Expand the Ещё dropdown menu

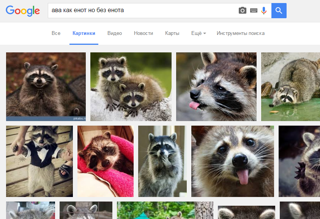point(199,33)
